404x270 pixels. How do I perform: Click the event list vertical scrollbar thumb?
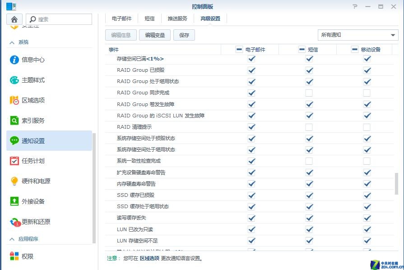[396, 184]
